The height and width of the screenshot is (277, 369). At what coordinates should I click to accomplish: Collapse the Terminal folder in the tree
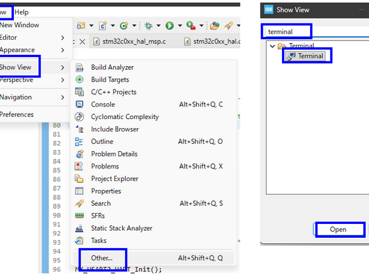273,46
